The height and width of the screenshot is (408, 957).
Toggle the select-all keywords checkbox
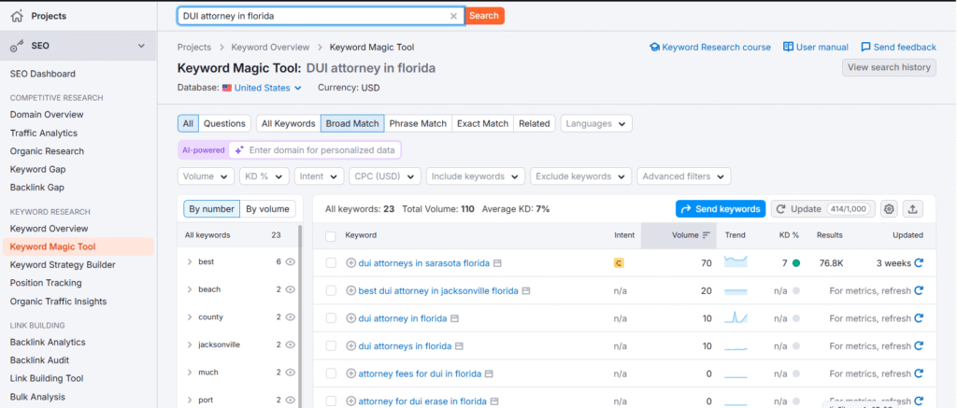pyautogui.click(x=331, y=236)
